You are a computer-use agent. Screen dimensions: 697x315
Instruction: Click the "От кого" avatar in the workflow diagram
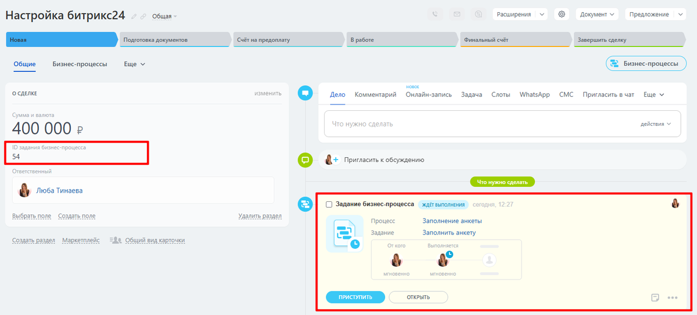pyautogui.click(x=396, y=259)
